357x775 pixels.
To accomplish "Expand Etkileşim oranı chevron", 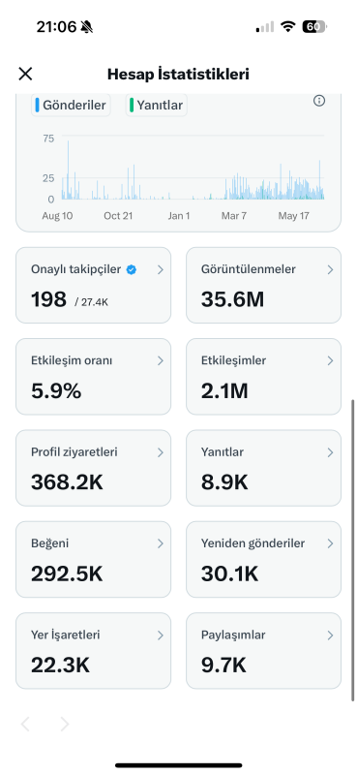I will tap(160, 361).
